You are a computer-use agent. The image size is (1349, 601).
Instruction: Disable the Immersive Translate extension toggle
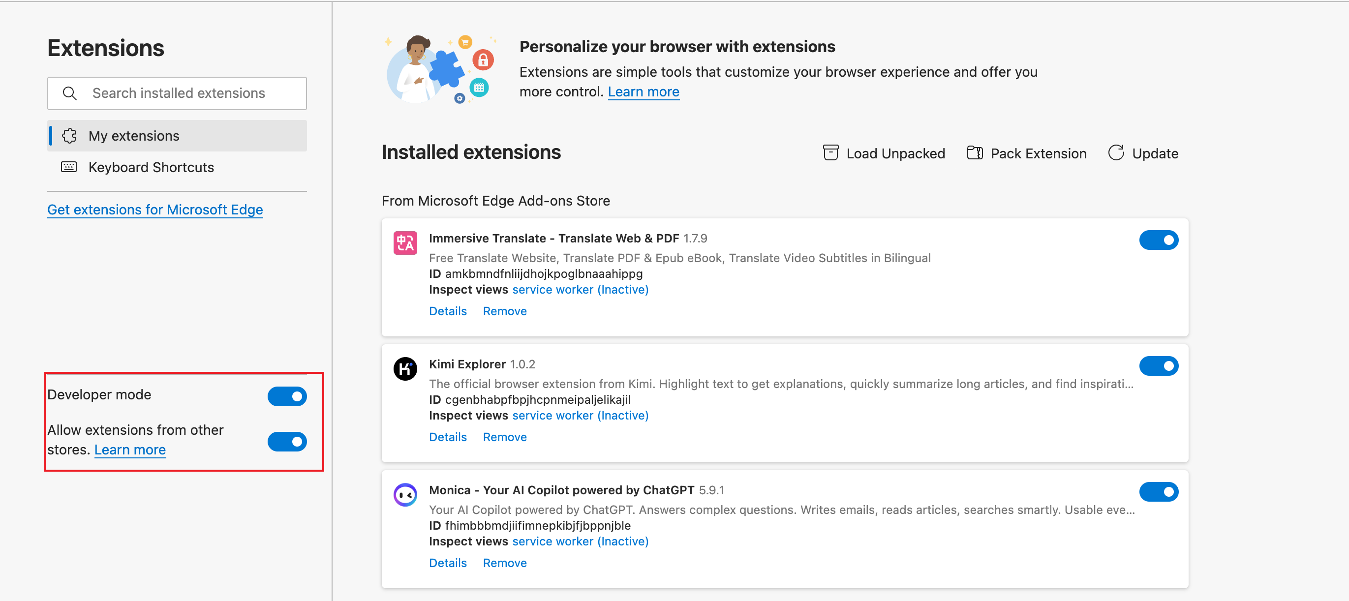[x=1159, y=240]
